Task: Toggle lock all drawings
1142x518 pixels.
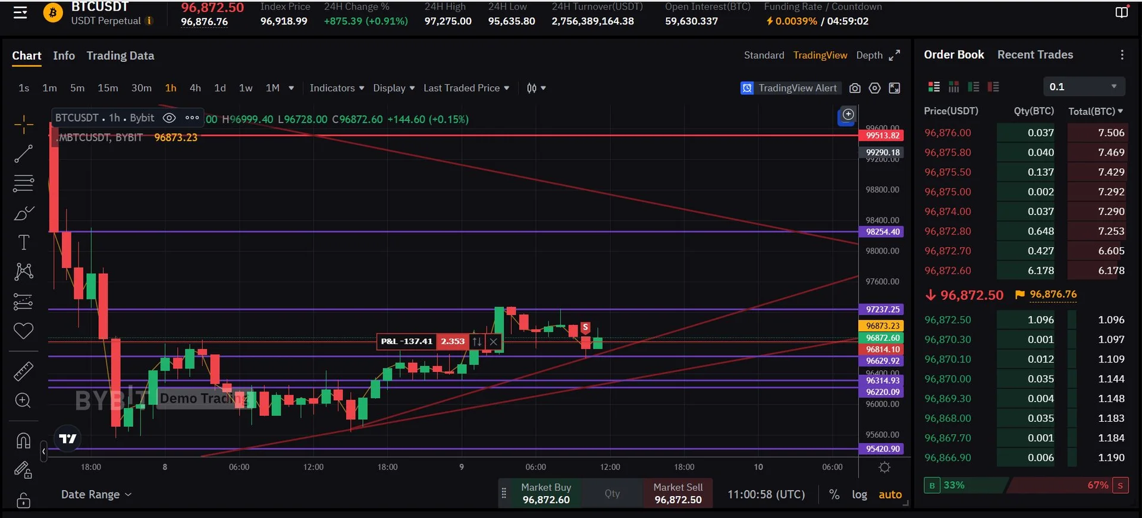Action: click(24, 500)
